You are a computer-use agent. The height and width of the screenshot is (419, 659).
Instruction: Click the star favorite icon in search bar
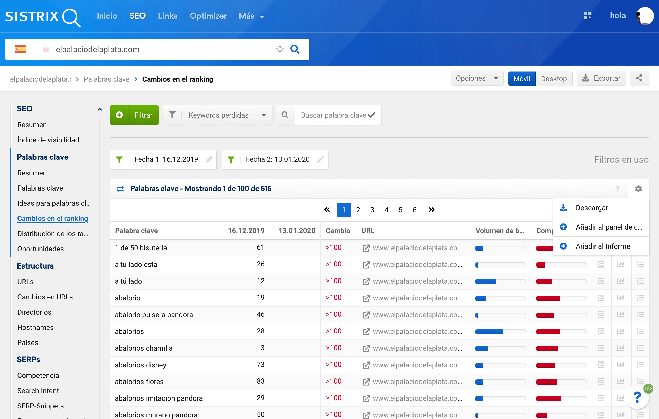(x=280, y=49)
